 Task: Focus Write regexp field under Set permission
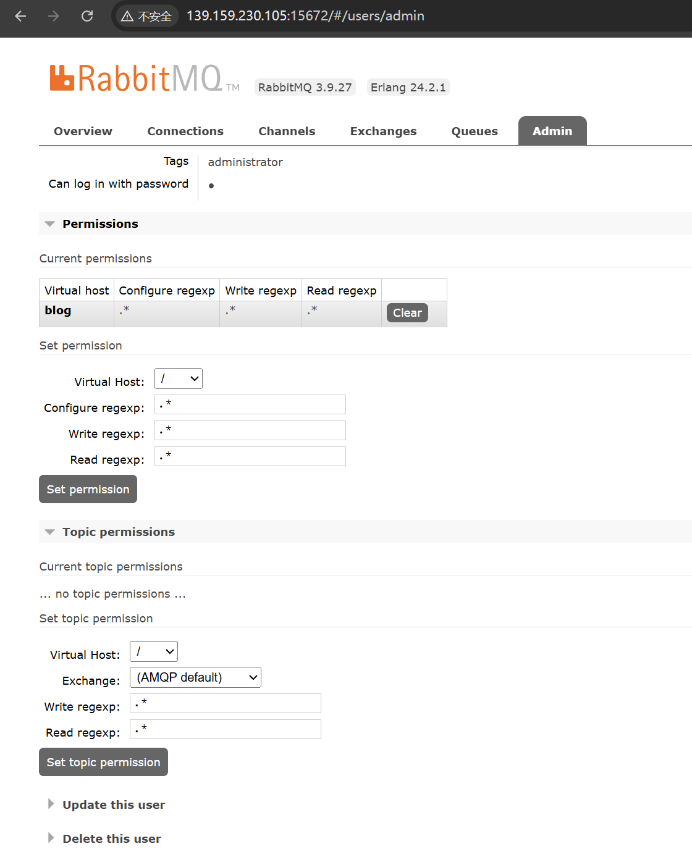tap(250, 430)
